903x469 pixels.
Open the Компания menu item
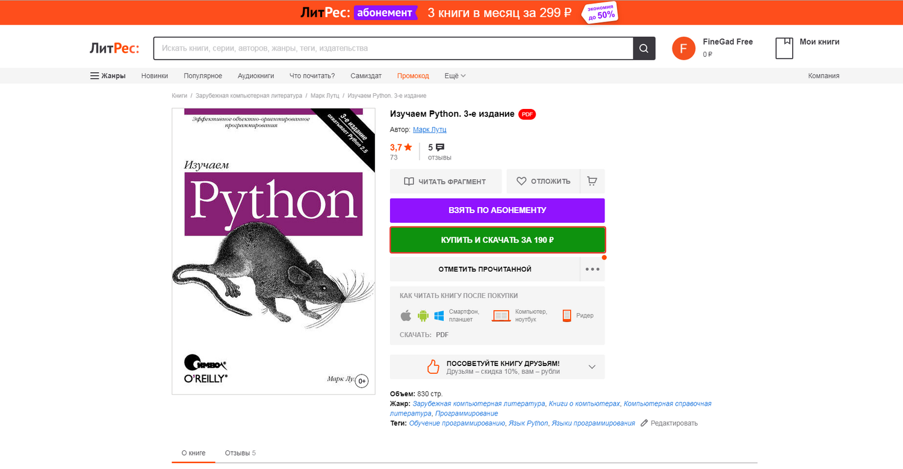coord(824,76)
